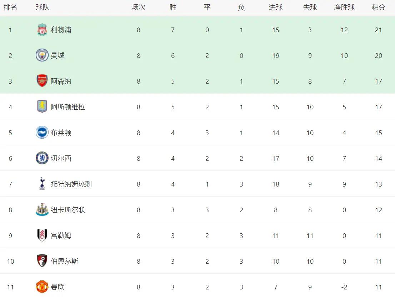
Task: Click the 阿斯顿维拉 team name
Action: (68, 107)
